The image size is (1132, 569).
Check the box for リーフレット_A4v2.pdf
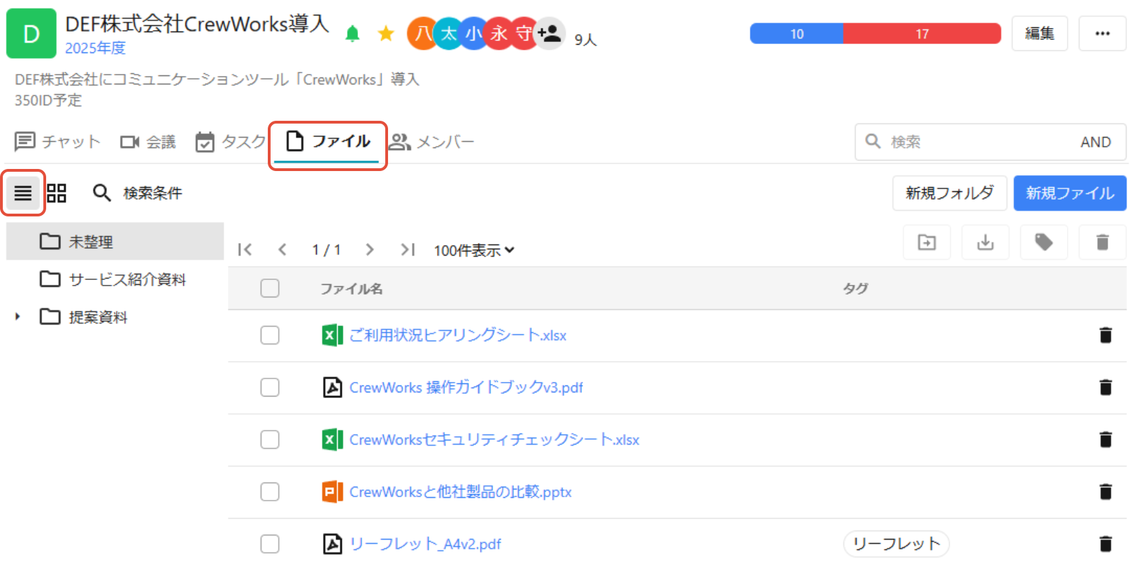[x=270, y=544]
